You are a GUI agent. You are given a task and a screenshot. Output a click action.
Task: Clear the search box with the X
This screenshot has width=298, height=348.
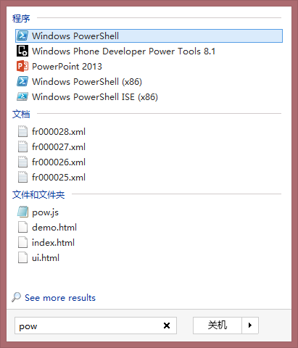tap(167, 326)
